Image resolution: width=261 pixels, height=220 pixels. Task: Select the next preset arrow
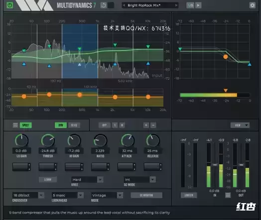[x=176, y=5]
